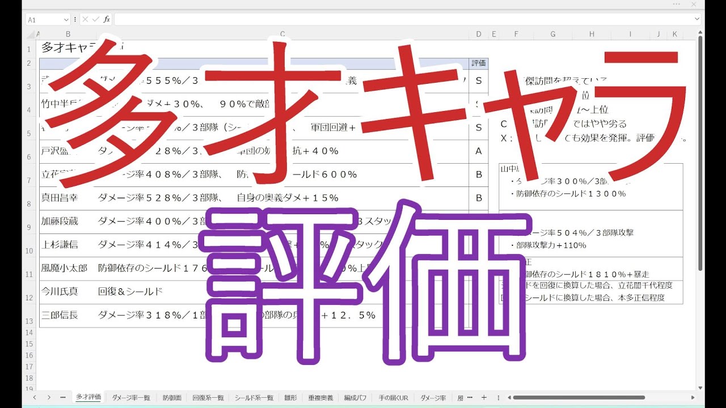Select column D header

click(479, 35)
